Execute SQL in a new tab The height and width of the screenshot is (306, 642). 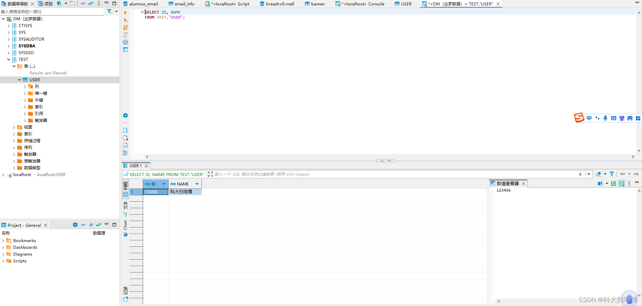(x=125, y=20)
